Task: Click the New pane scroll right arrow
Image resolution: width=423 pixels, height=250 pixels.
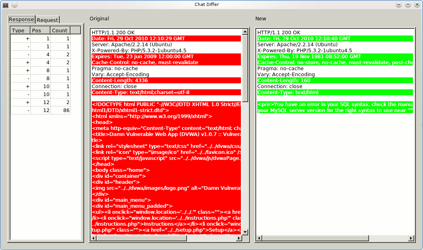Action: pos(411,238)
